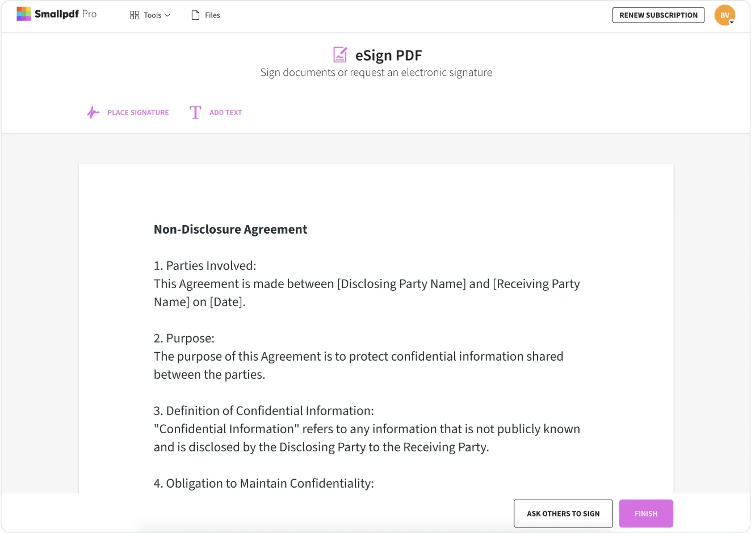Screen dimensions: 751x533
Task: Click the Tools grid icon
Action: click(x=135, y=15)
